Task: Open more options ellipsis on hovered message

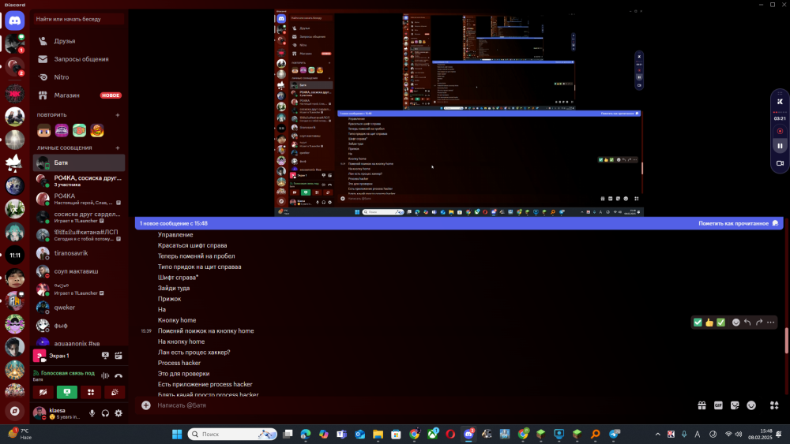Action: 771,323
